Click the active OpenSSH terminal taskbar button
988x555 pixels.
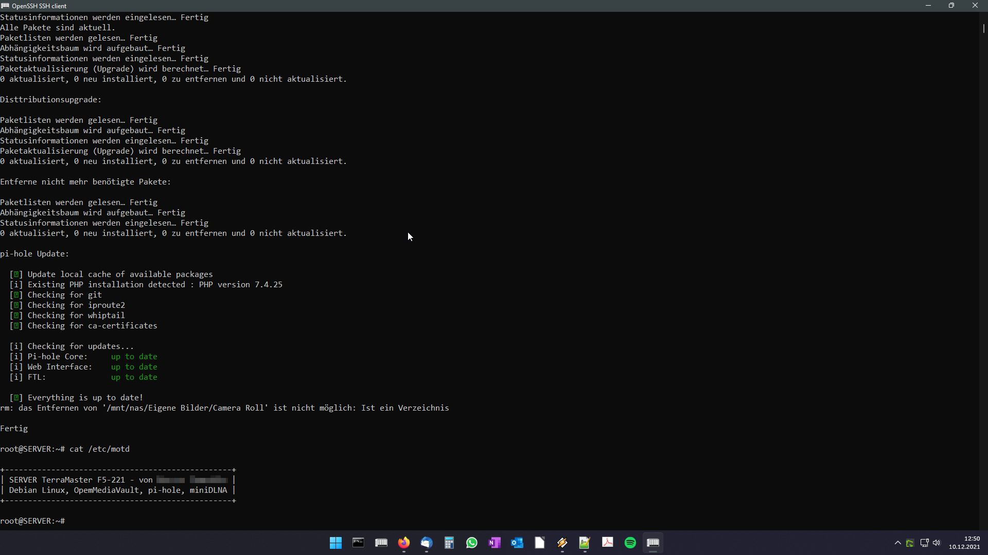point(653,543)
